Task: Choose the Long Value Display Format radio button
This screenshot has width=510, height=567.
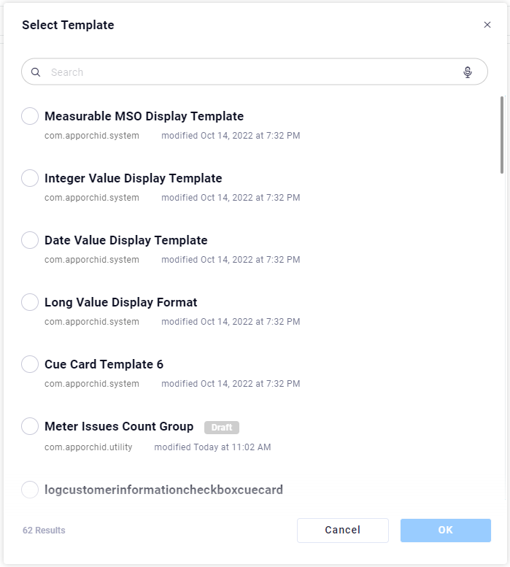Action: point(30,302)
